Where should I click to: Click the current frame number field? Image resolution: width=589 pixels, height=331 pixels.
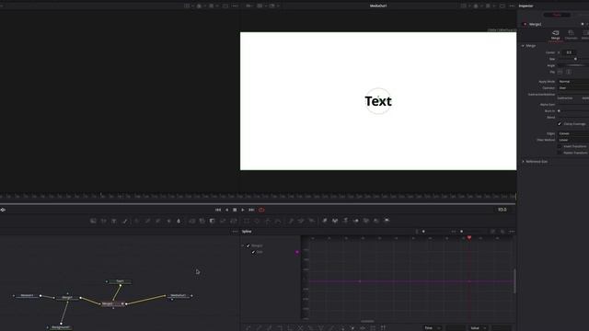pyautogui.click(x=502, y=210)
